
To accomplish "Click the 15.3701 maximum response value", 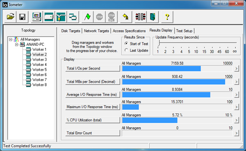I will click(177, 102).
